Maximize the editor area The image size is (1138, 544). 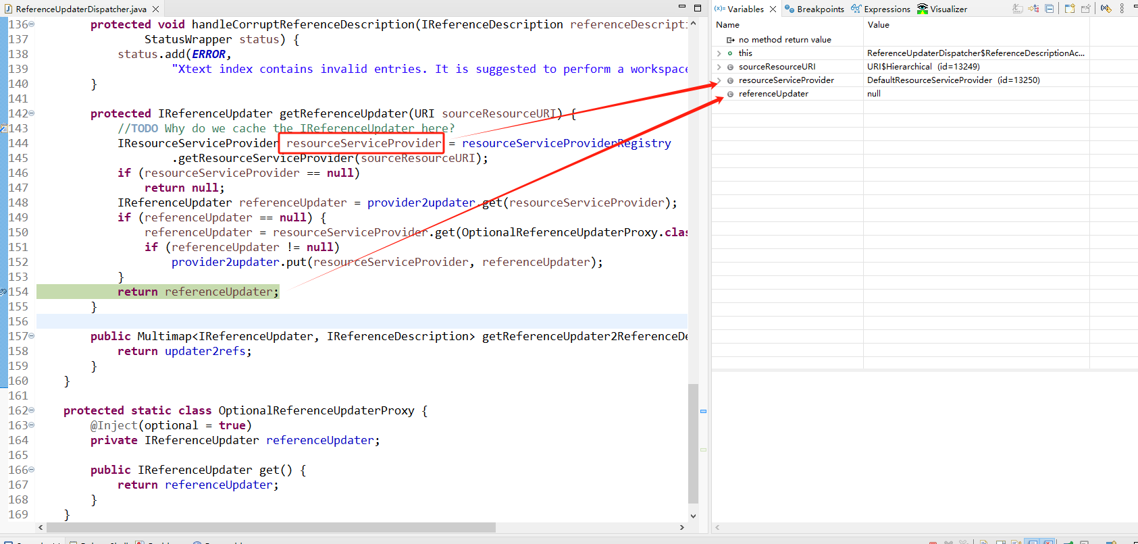[x=698, y=8]
